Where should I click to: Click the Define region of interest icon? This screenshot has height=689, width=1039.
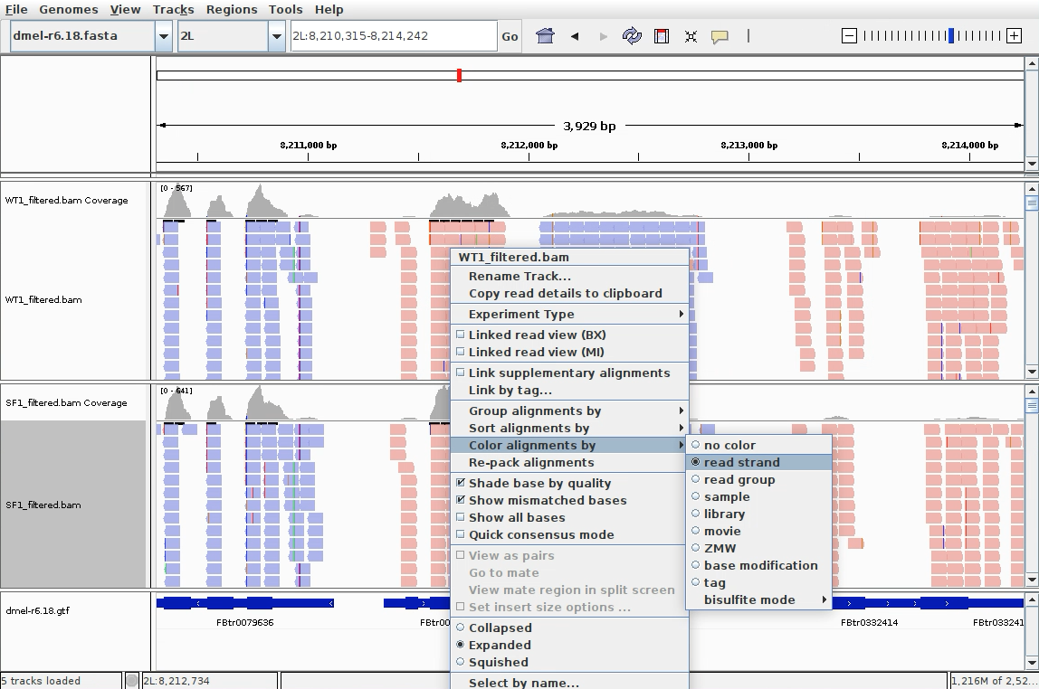coord(662,36)
